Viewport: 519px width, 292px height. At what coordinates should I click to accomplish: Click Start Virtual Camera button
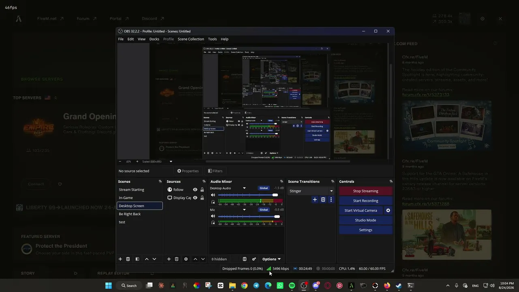click(361, 210)
